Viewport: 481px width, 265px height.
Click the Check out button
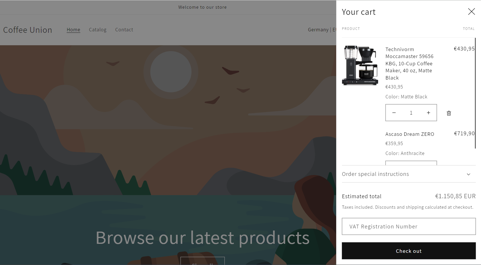pos(409,251)
